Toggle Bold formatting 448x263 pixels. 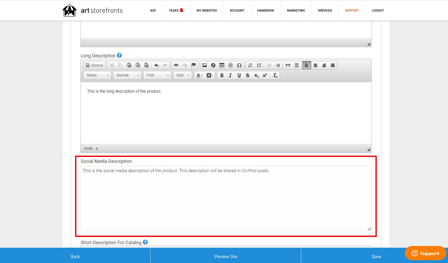[222, 75]
